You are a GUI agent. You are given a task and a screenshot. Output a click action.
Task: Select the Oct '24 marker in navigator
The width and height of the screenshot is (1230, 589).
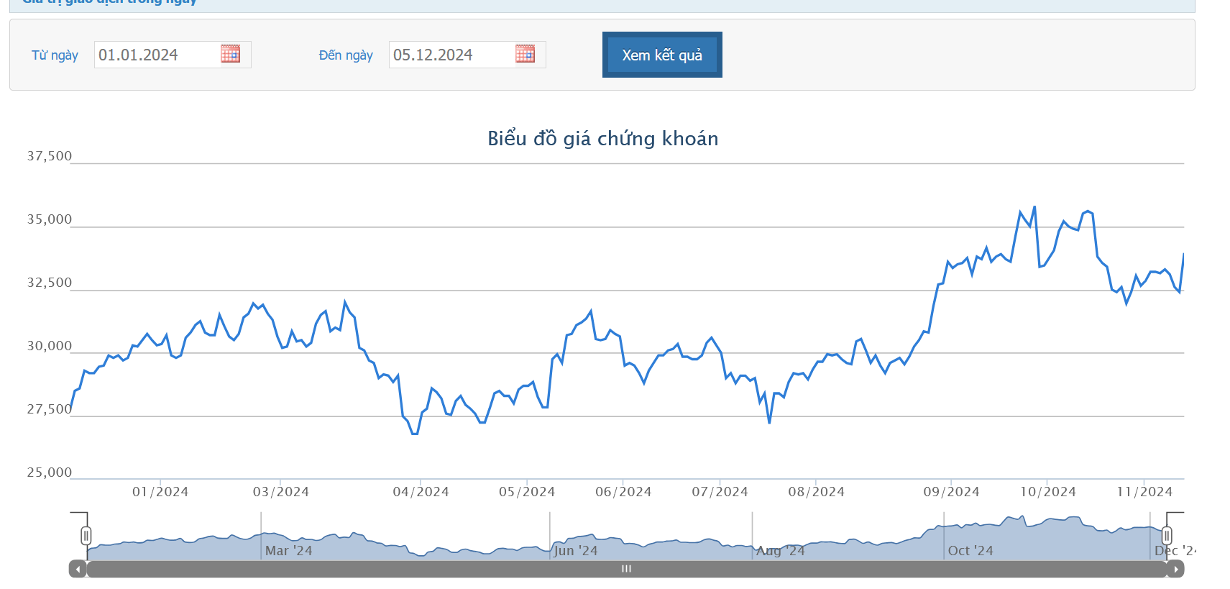970,551
